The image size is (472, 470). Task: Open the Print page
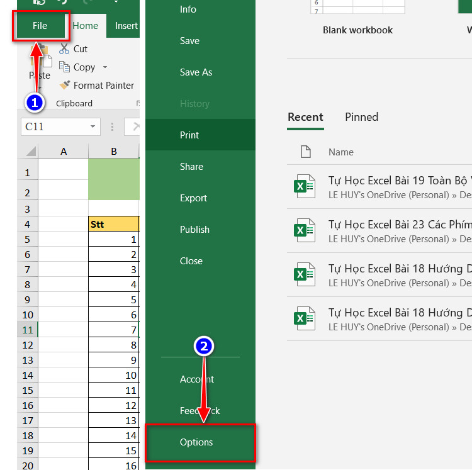click(x=200, y=135)
